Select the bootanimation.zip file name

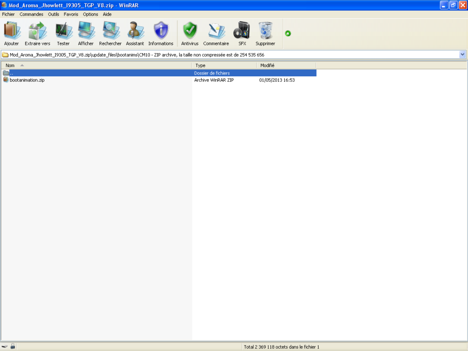(27, 80)
